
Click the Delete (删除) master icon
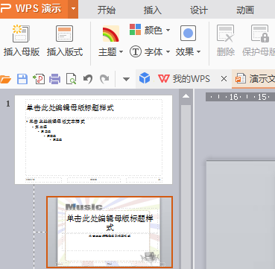[226, 33]
